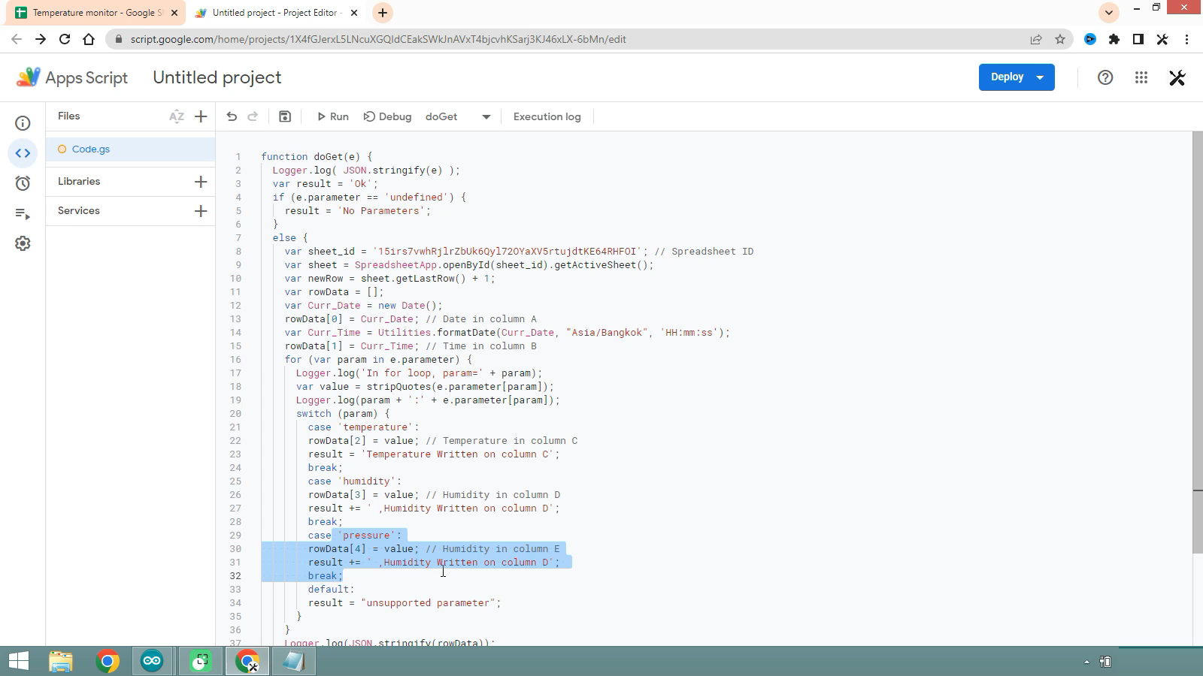
Task: Place cursor on 'function doGet(e)' line
Action: [317, 157]
